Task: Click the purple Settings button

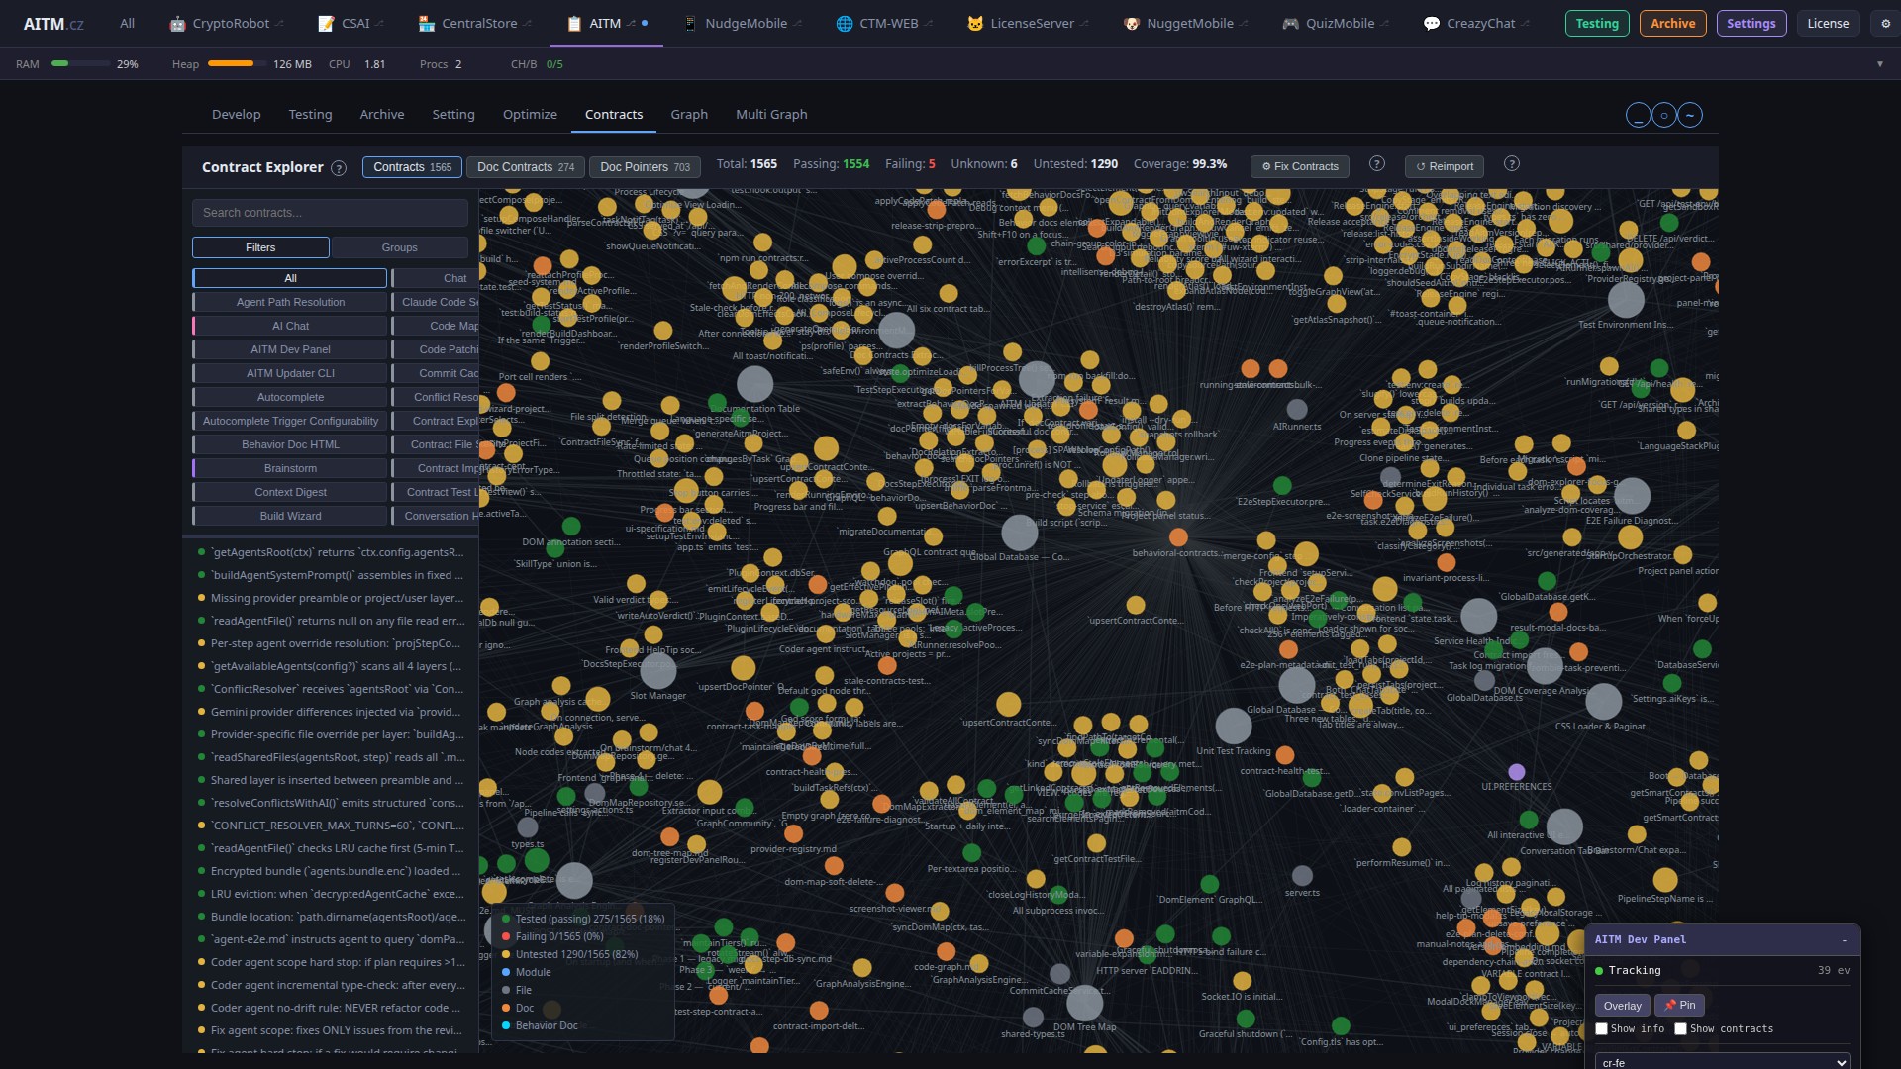Action: (x=1751, y=23)
